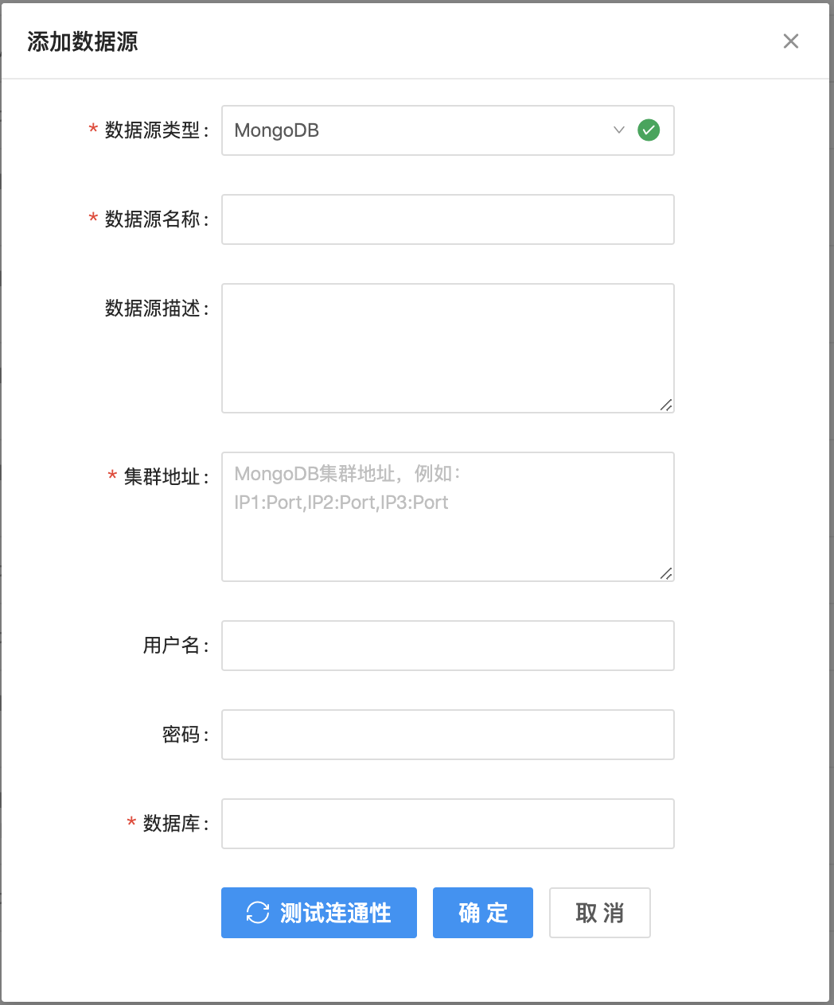
Task: Click the 数据源类型 field label
Action: [152, 130]
